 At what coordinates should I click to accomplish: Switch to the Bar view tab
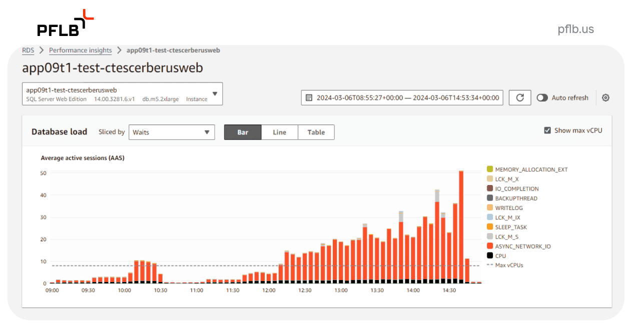243,132
